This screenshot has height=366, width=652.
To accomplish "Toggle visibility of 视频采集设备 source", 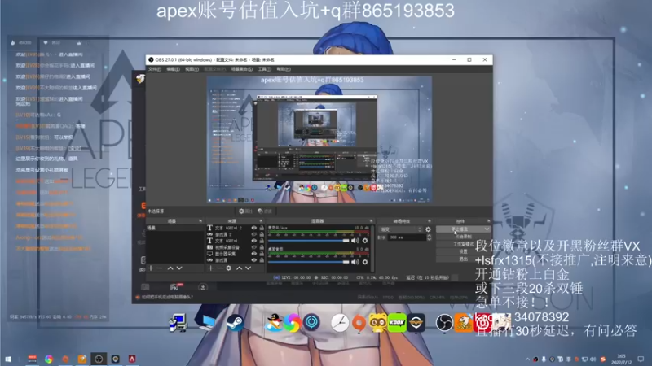I will 253,247.
